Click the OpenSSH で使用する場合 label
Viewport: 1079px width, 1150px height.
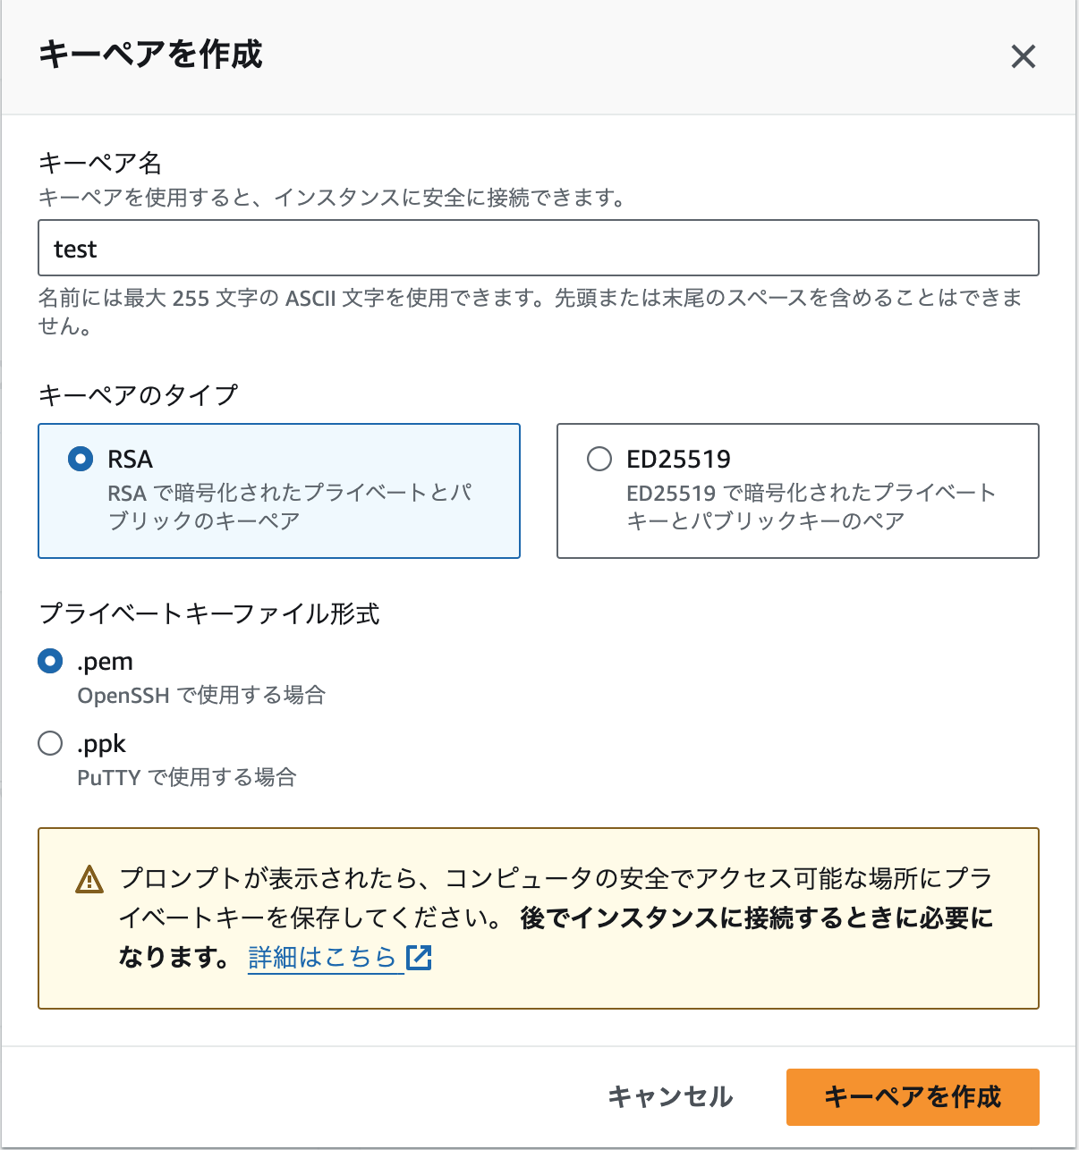[201, 695]
